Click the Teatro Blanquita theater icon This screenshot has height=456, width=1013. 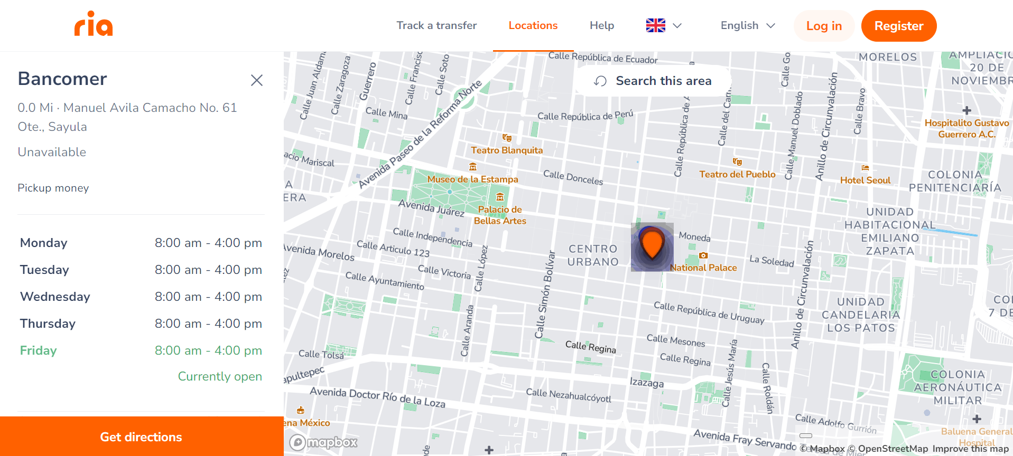point(507,138)
